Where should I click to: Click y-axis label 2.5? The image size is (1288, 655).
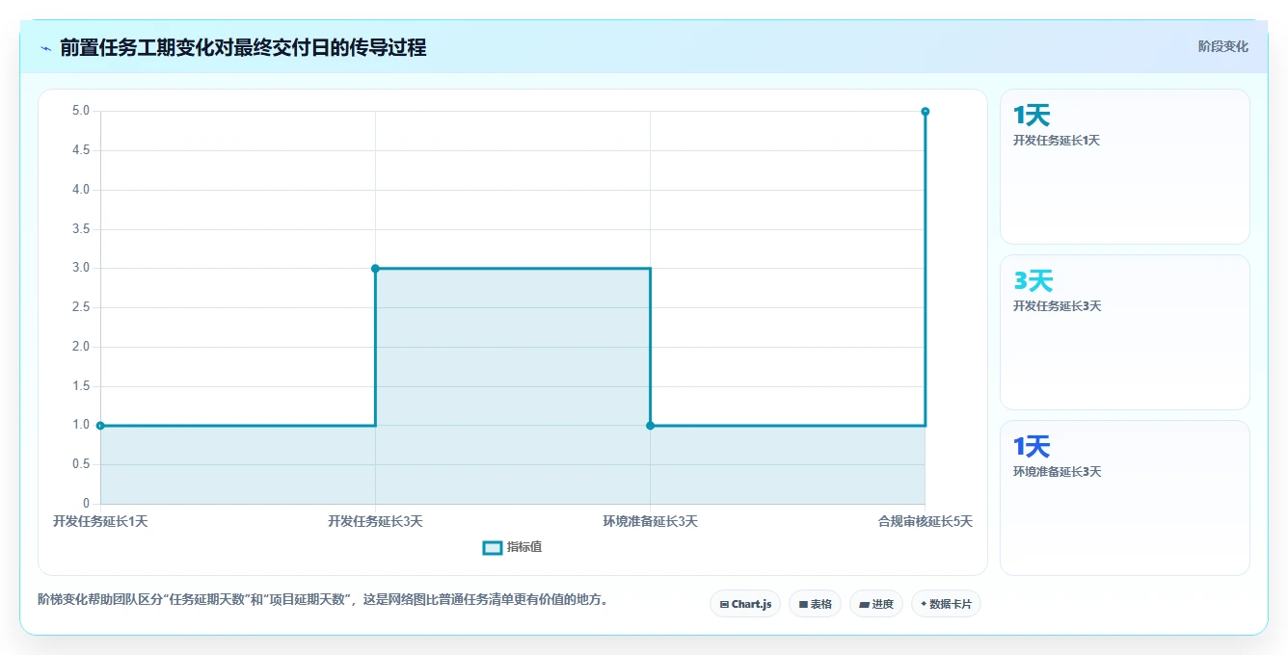pyautogui.click(x=81, y=307)
